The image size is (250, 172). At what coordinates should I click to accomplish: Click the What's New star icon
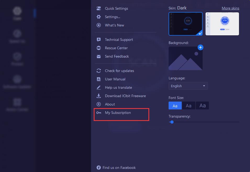point(99,25)
